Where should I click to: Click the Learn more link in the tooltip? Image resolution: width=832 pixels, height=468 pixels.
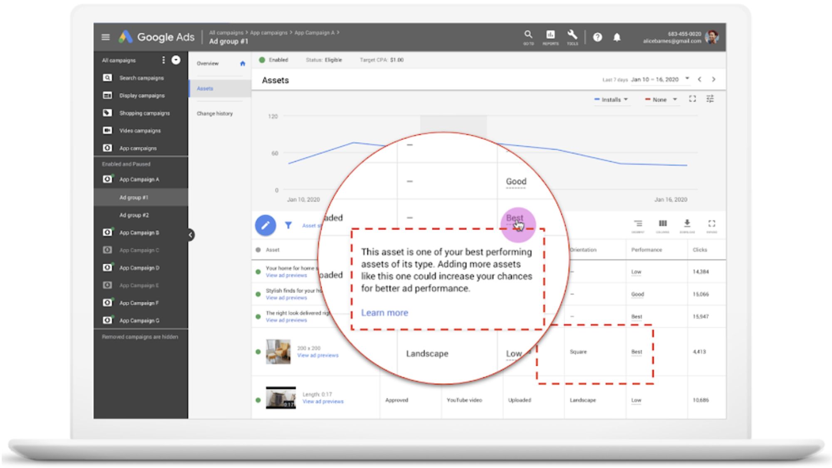click(x=385, y=312)
